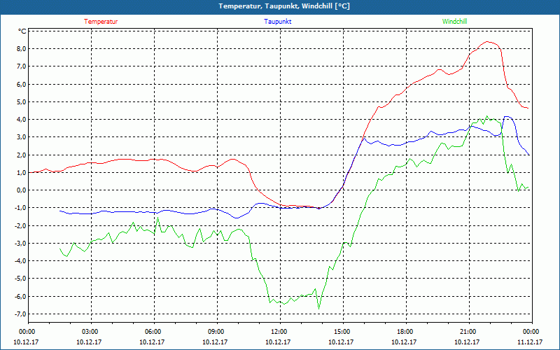560x350 pixels.
Task: Click the 1,0 y-axis value
Action: click(x=22, y=172)
